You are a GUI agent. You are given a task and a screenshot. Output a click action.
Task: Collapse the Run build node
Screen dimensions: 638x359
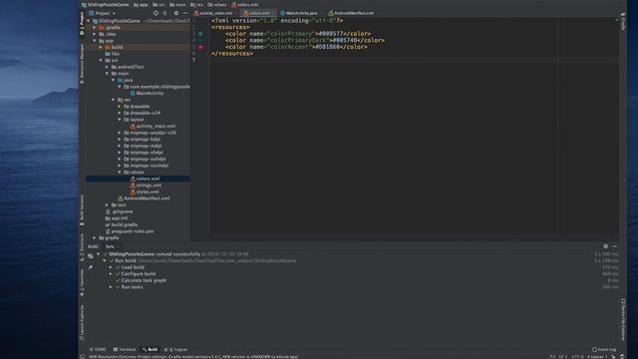coord(105,261)
